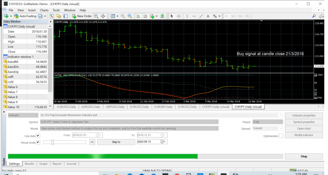Open the Charts menu
The height and width of the screenshot is (175, 328).
[45, 9]
